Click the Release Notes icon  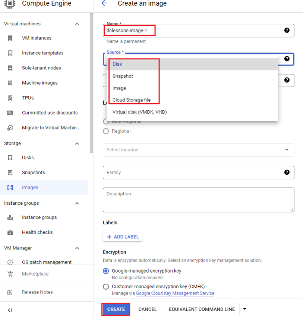pyautogui.click(x=10, y=292)
